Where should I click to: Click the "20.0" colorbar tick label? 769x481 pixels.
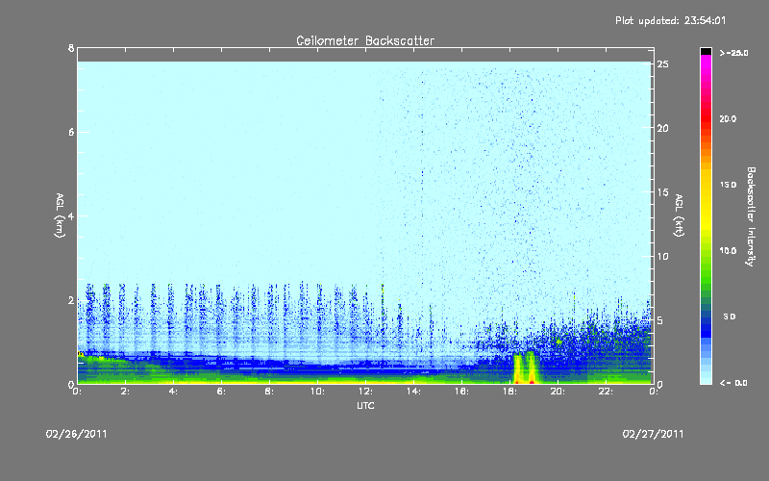[x=728, y=118]
